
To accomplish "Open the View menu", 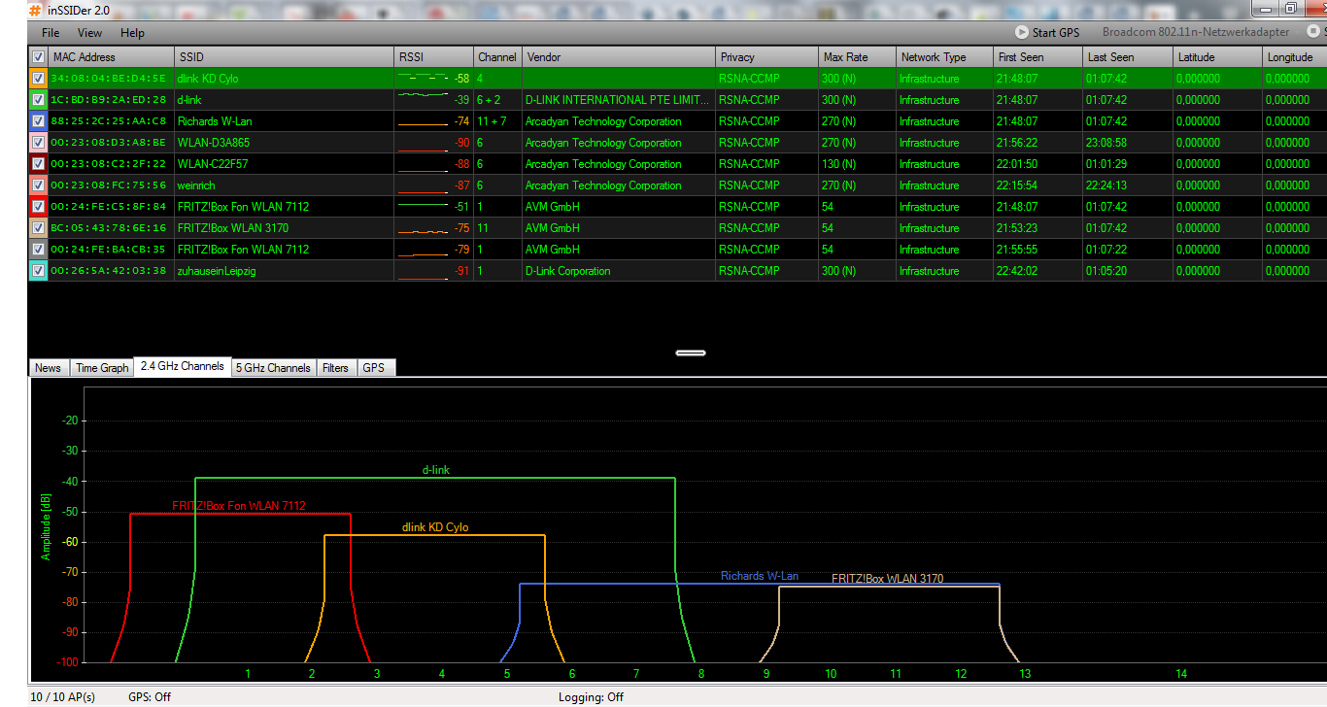I will 89,33.
